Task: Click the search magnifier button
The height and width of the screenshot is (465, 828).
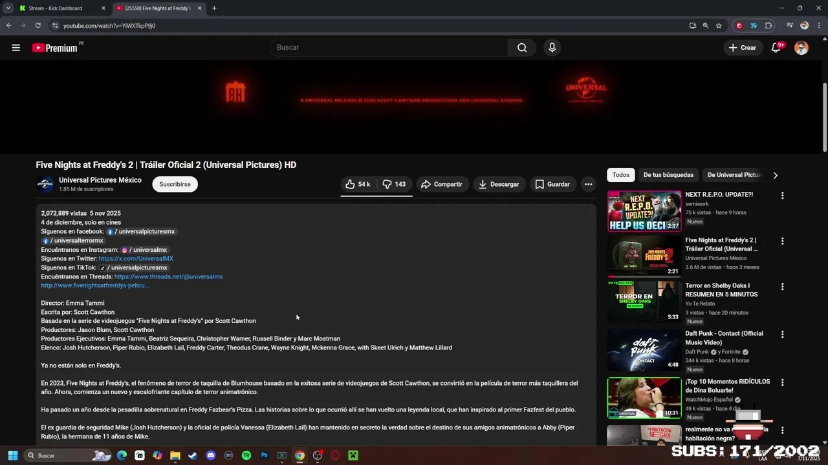Action: tap(522, 48)
